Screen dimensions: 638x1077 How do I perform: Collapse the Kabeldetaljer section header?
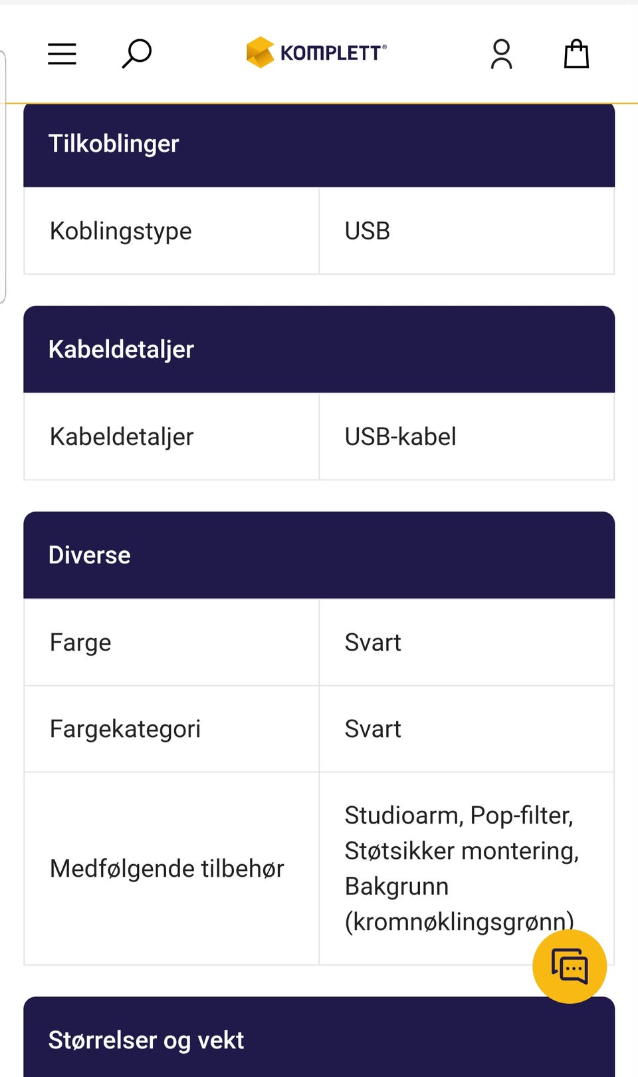pos(319,349)
